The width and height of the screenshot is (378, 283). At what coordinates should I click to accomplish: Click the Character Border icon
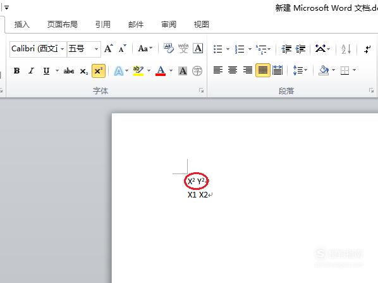198,48
